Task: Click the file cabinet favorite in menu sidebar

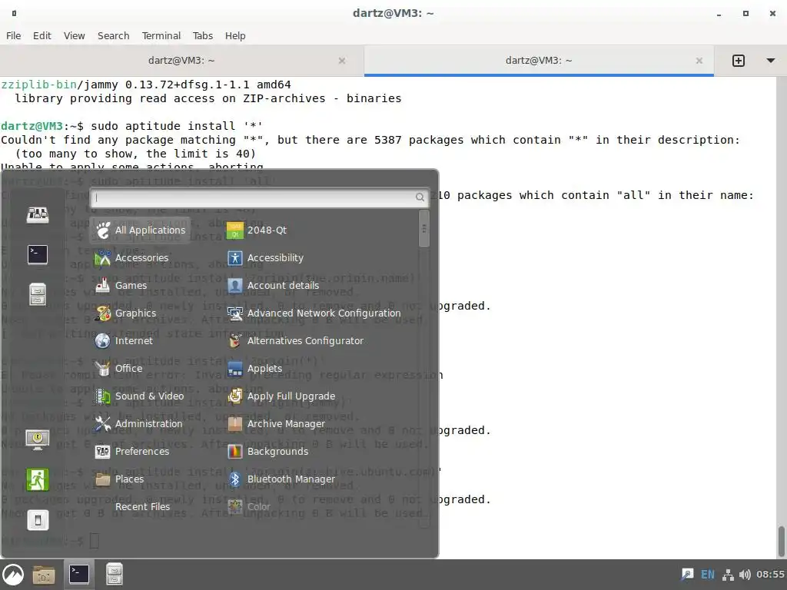Action: [38, 294]
